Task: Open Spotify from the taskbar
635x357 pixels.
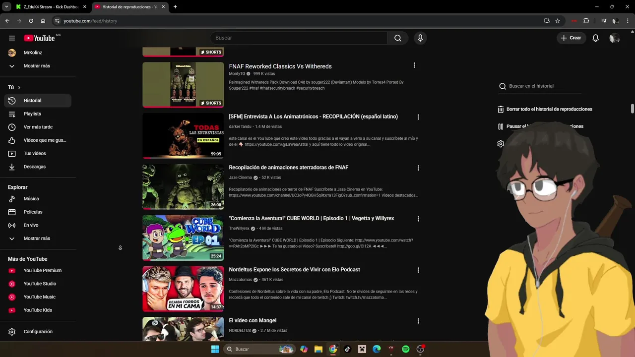Action: pyautogui.click(x=406, y=349)
